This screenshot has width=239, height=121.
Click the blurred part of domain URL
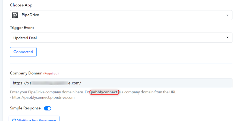[x=50, y=83]
